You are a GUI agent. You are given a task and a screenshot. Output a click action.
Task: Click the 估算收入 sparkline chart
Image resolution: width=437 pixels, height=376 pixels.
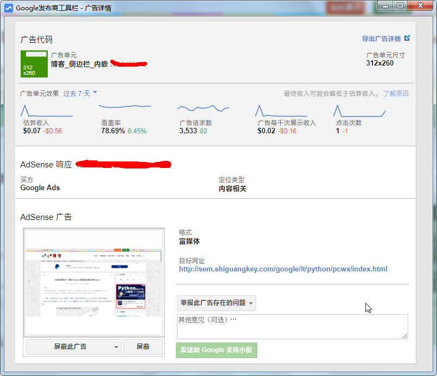[47, 111]
